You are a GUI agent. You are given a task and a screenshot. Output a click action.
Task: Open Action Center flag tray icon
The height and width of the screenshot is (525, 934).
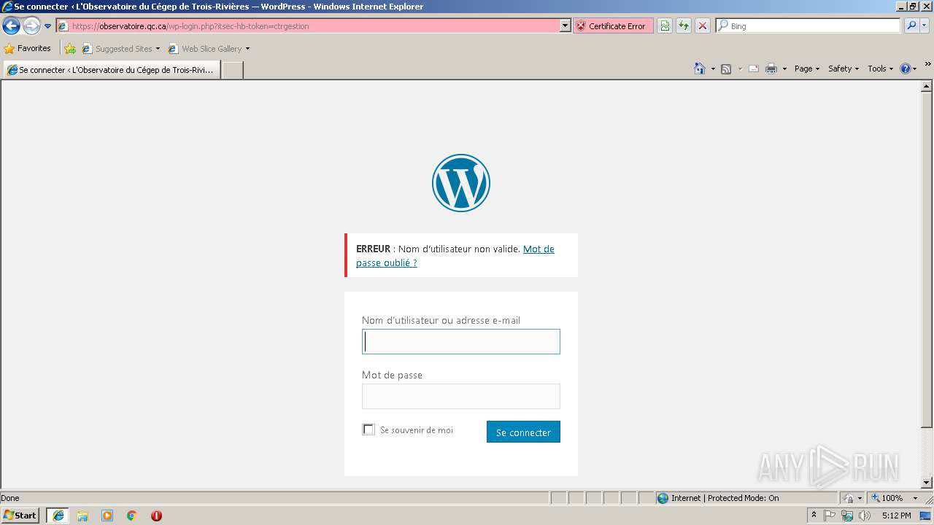pyautogui.click(x=830, y=516)
